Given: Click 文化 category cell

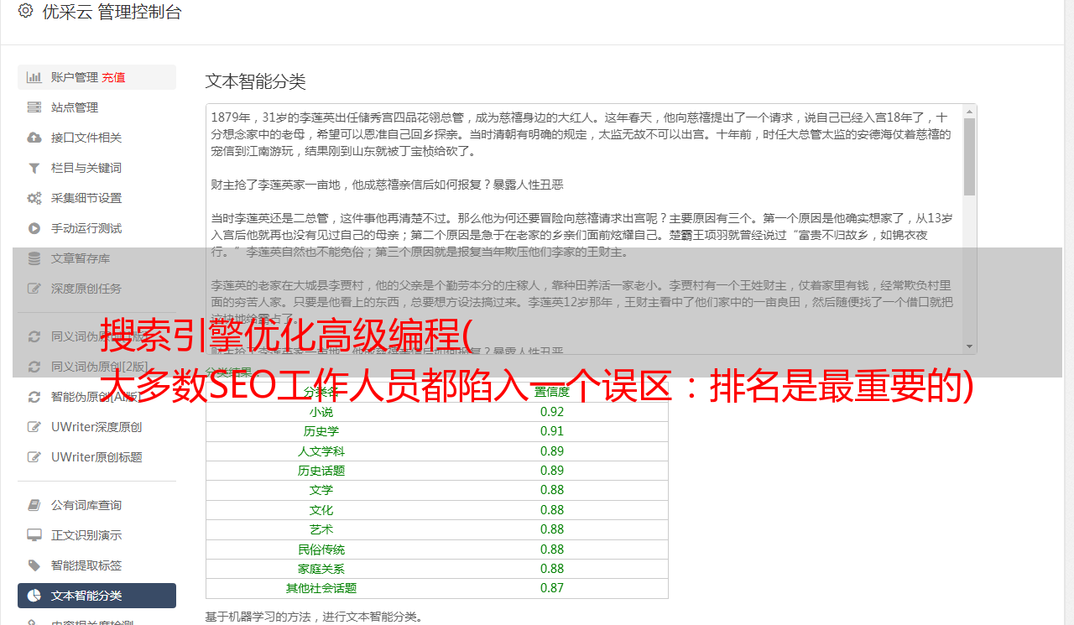Looking at the screenshot, I should pyautogui.click(x=321, y=510).
